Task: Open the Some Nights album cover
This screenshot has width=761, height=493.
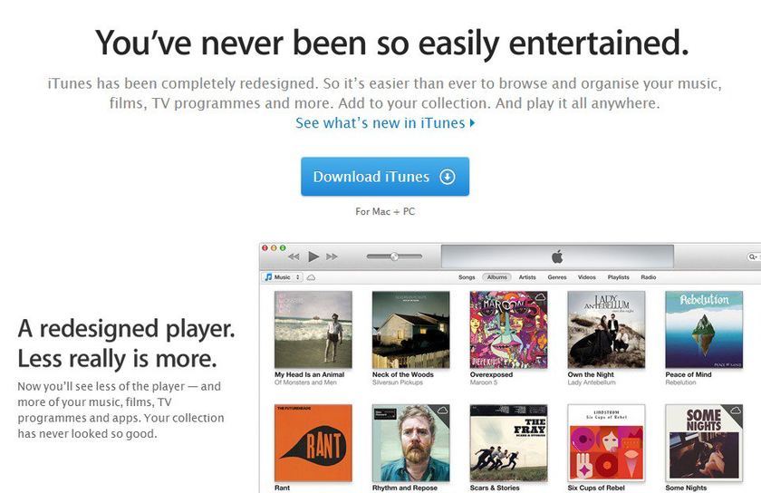Action: point(704,443)
